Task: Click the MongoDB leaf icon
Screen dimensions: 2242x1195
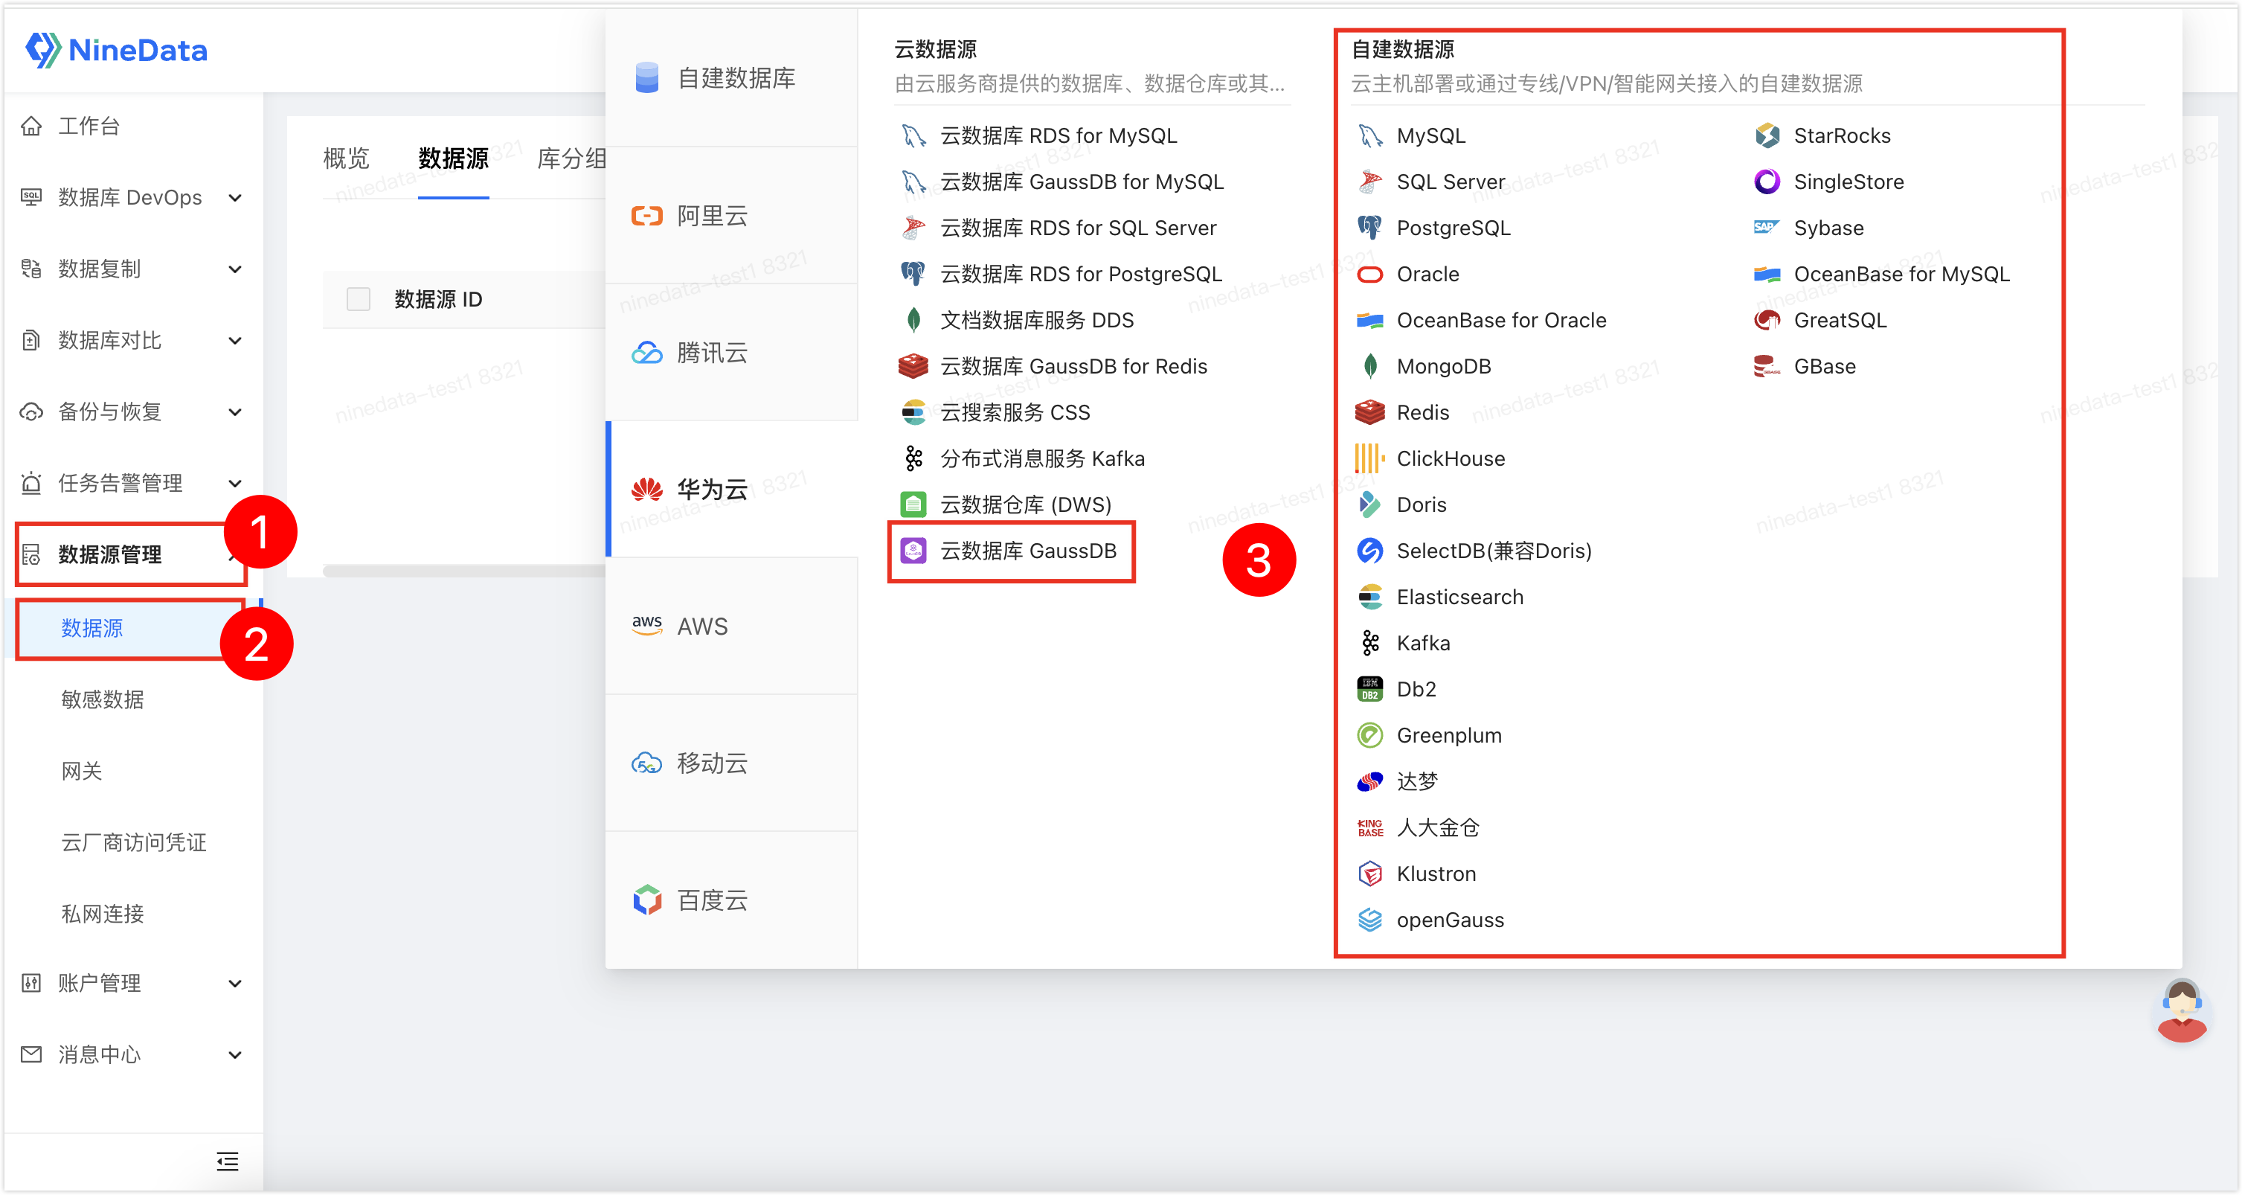Action: (1370, 366)
